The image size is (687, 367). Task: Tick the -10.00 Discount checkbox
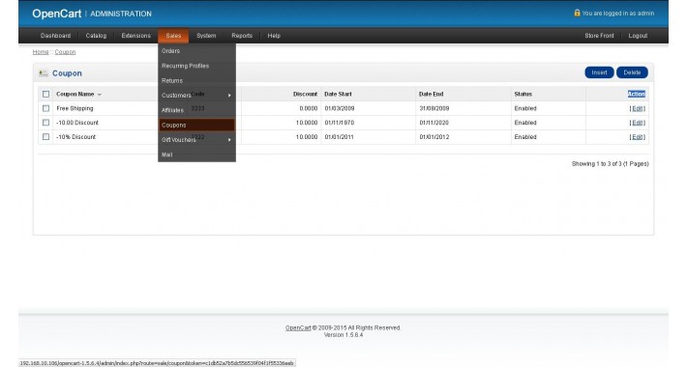(x=46, y=123)
